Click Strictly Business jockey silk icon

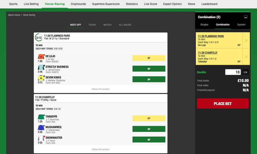point(41,67)
